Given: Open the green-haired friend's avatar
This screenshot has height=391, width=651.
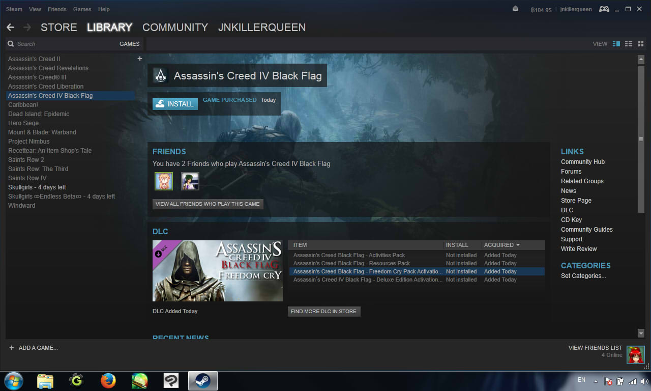Looking at the screenshot, I should [x=190, y=181].
